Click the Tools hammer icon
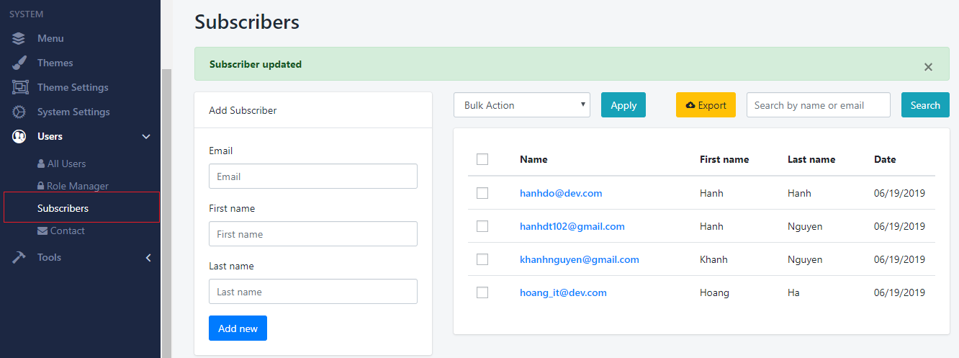This screenshot has height=358, width=959. pos(19,257)
